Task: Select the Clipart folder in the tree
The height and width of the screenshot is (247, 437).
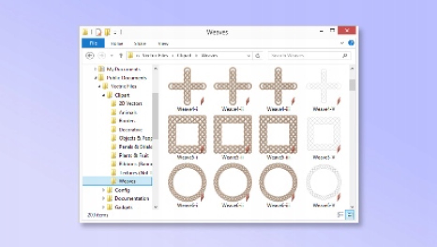Action: click(x=122, y=95)
